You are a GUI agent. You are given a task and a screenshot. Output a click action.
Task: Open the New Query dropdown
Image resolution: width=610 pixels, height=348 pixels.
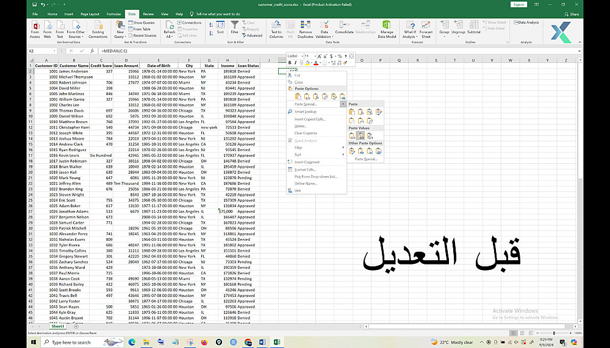click(120, 29)
